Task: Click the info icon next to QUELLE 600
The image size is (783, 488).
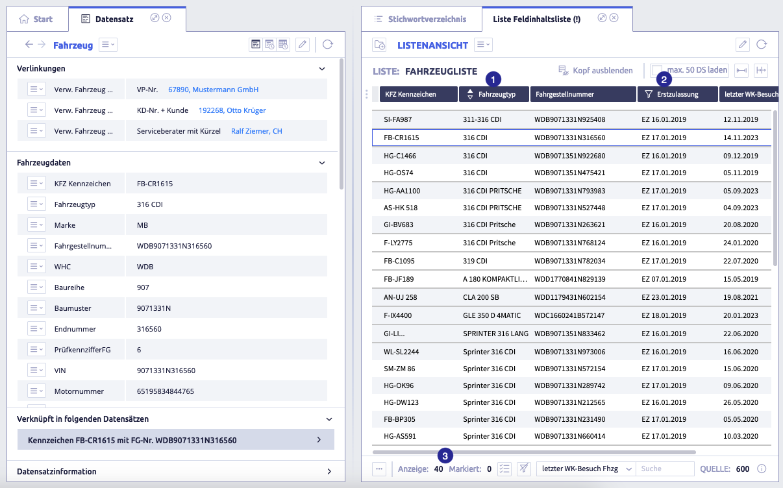Action: 762,469
